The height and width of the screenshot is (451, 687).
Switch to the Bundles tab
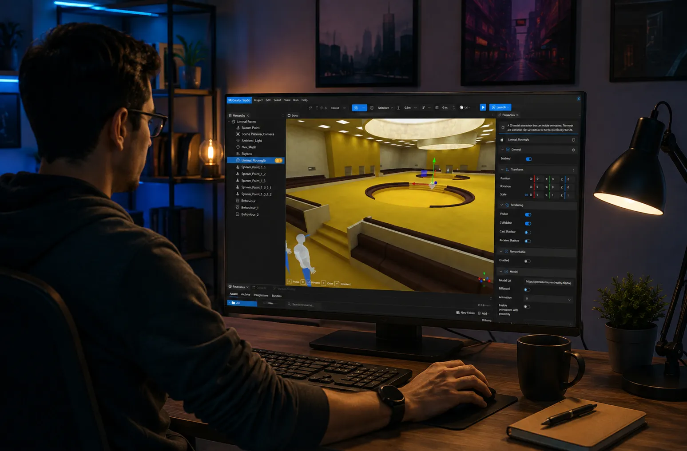pos(277,296)
